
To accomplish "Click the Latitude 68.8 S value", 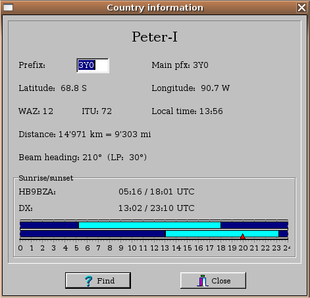I will coord(74,88).
